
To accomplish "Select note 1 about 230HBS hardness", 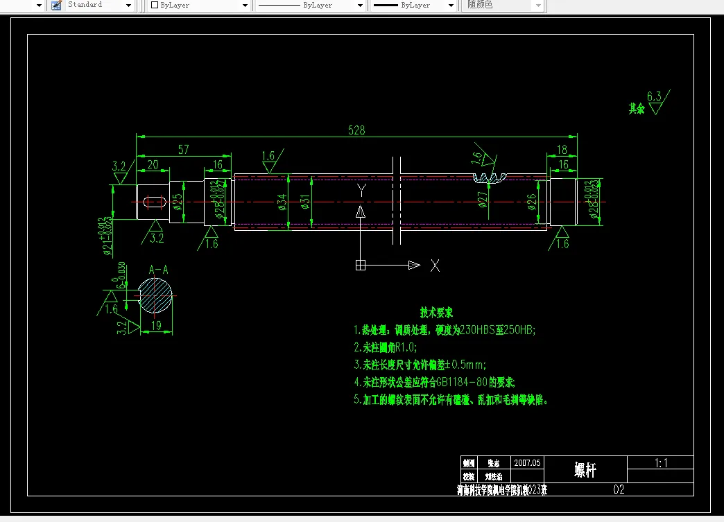I will [445, 330].
